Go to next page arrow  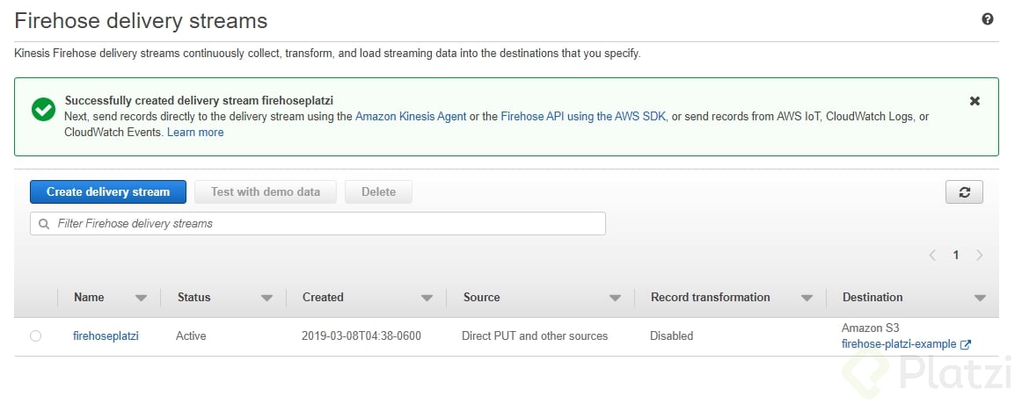click(x=979, y=255)
